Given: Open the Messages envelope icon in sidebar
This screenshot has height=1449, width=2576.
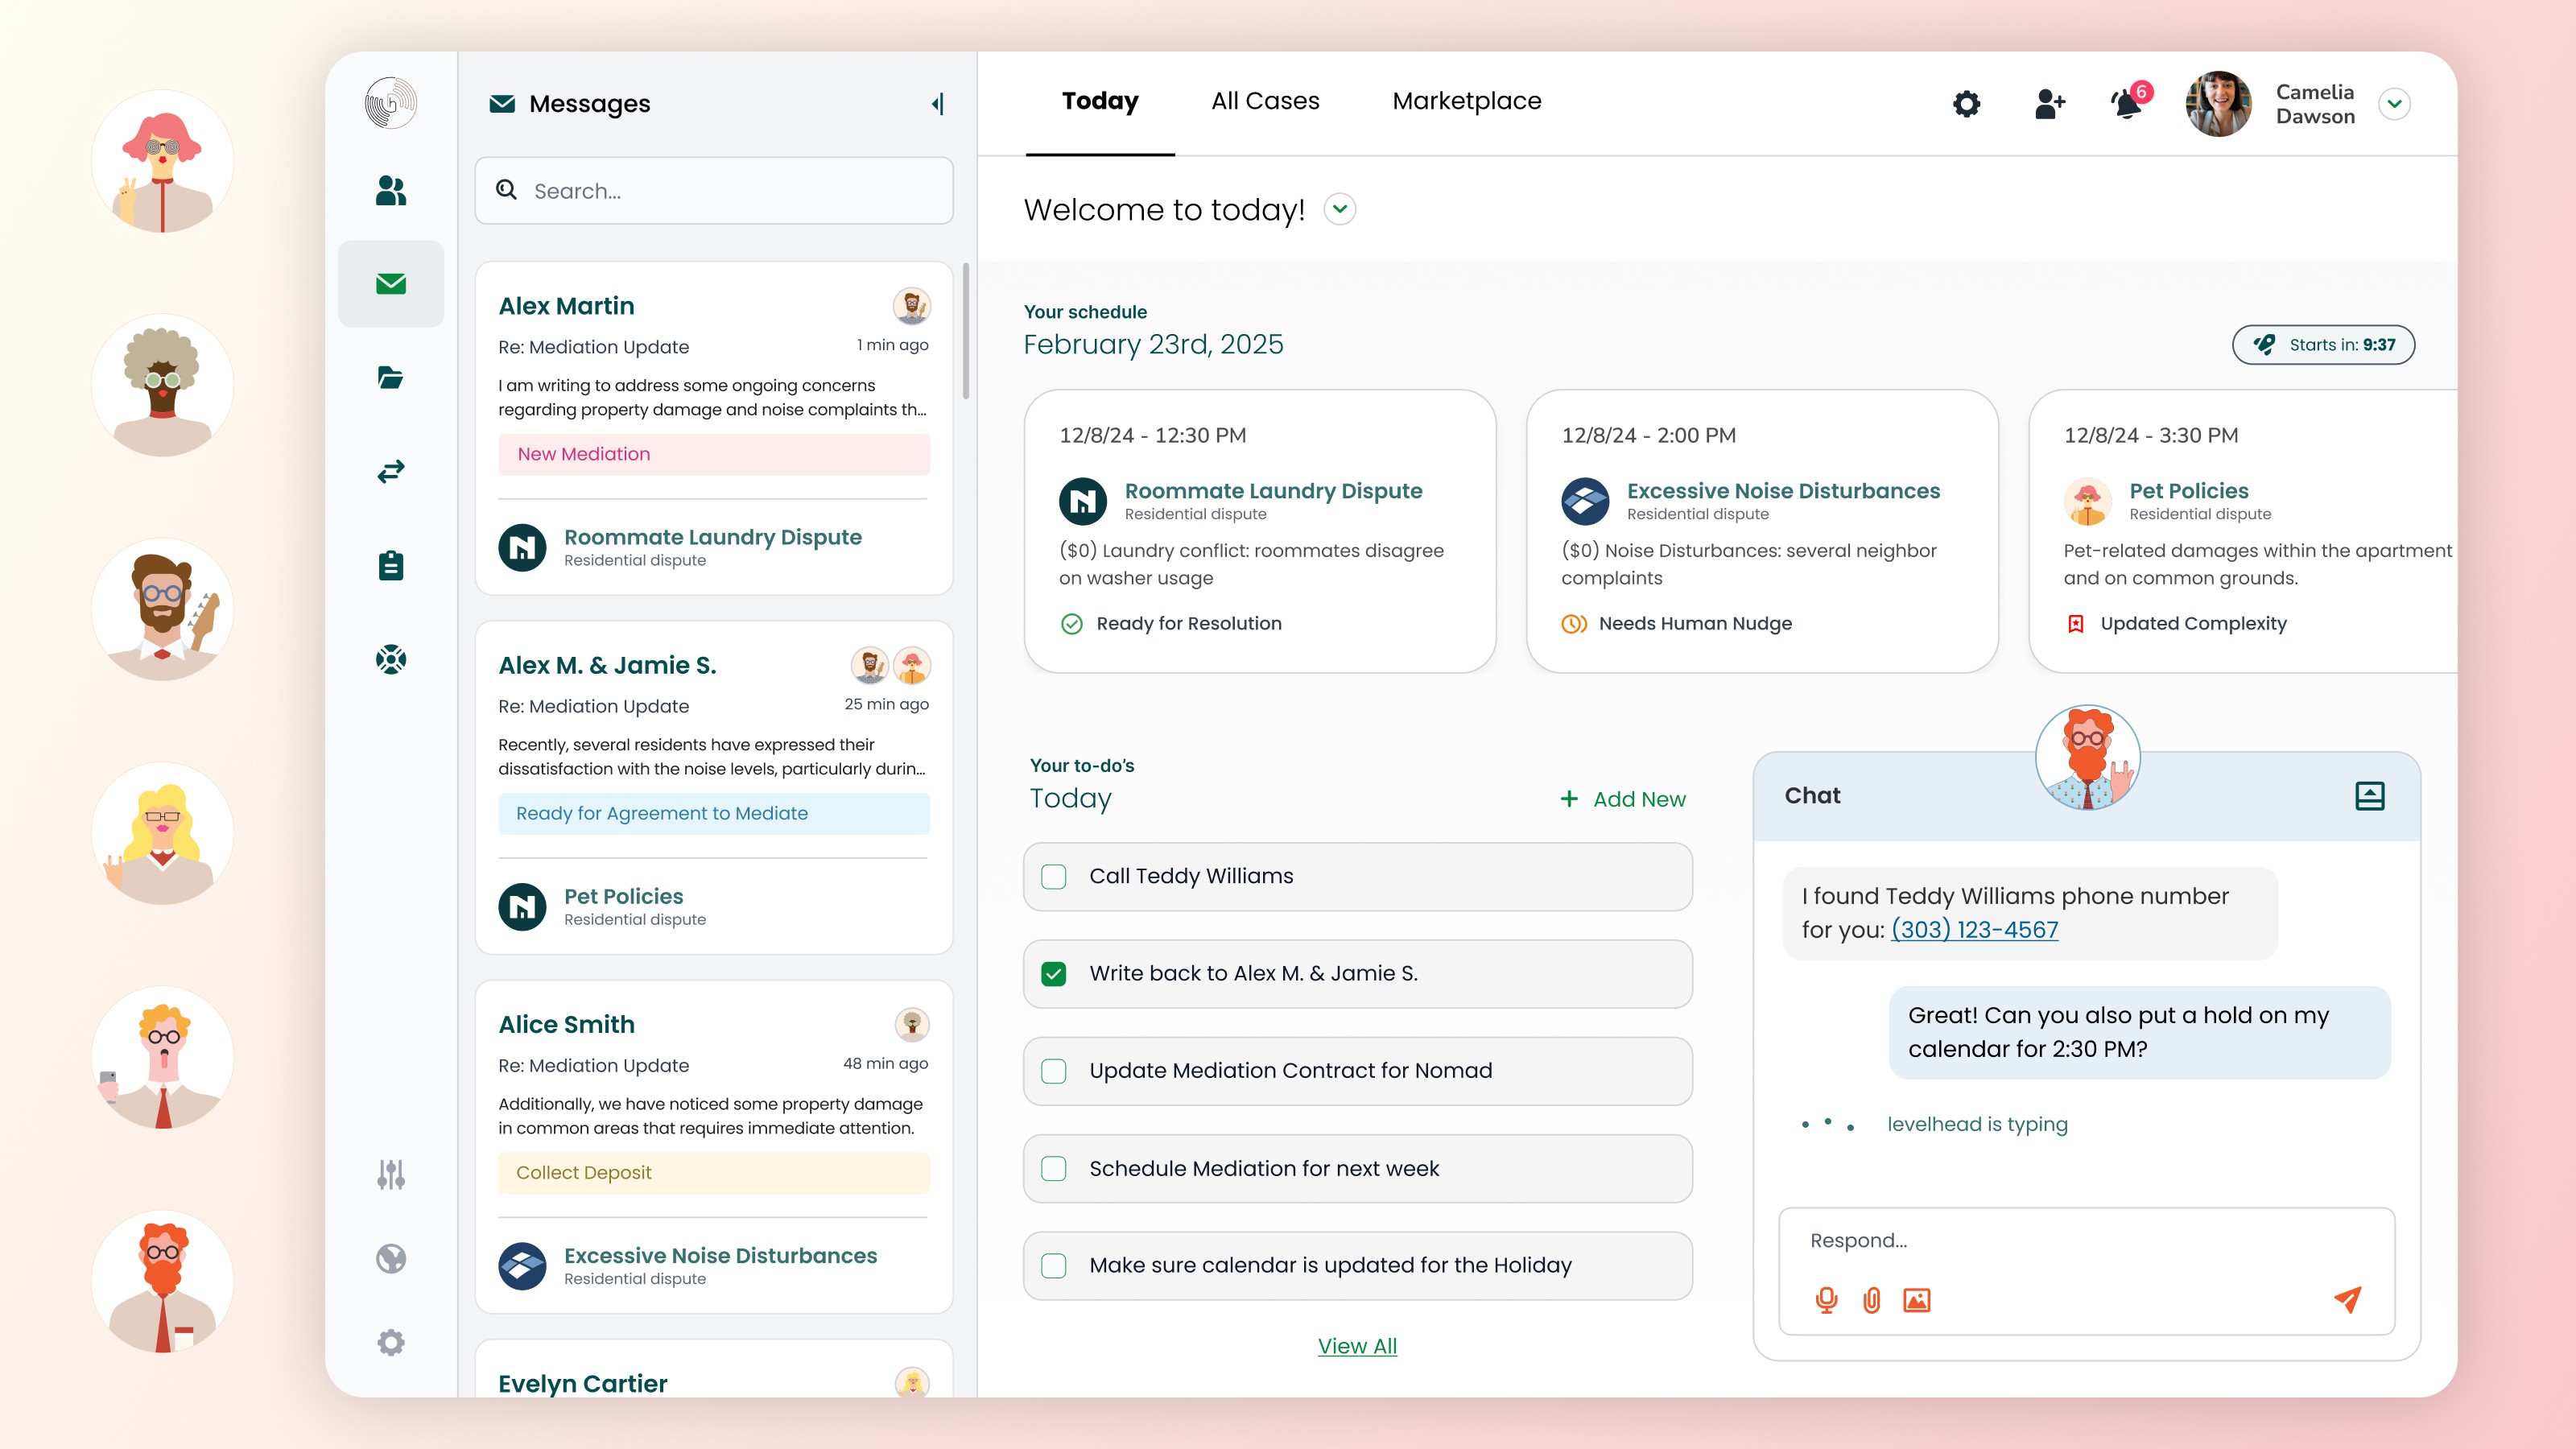Looking at the screenshot, I should coord(391,284).
